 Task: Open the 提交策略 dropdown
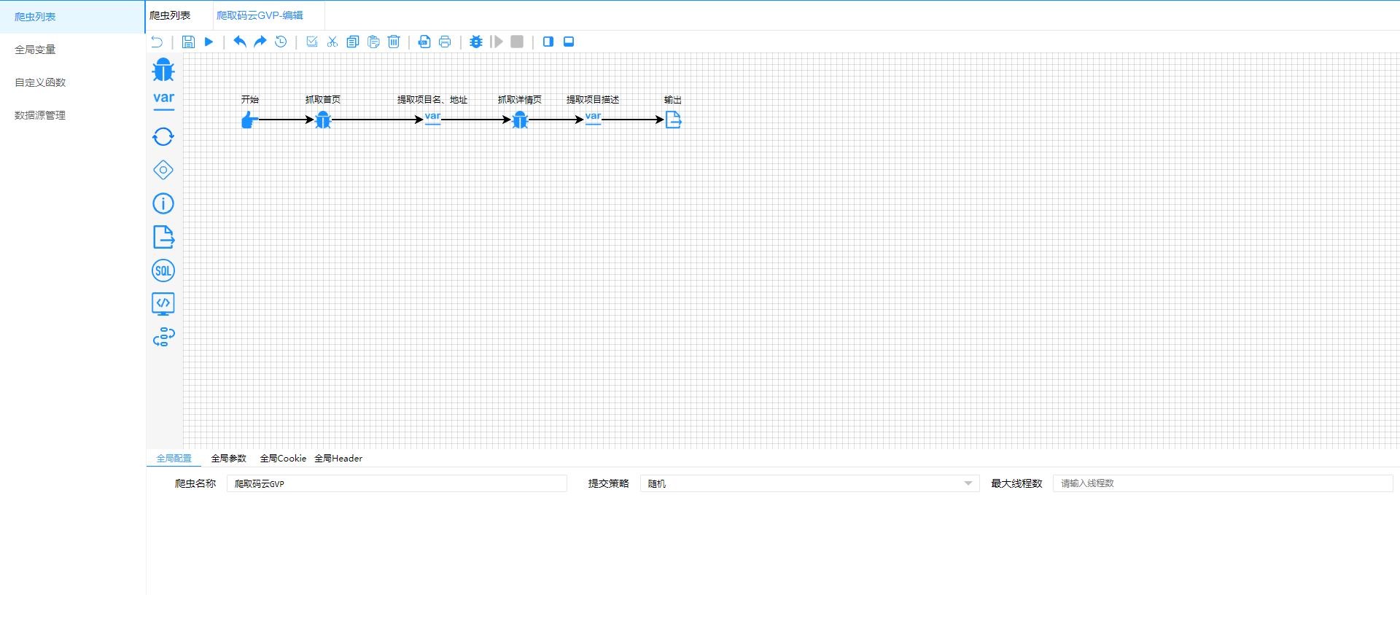pyautogui.click(x=809, y=483)
